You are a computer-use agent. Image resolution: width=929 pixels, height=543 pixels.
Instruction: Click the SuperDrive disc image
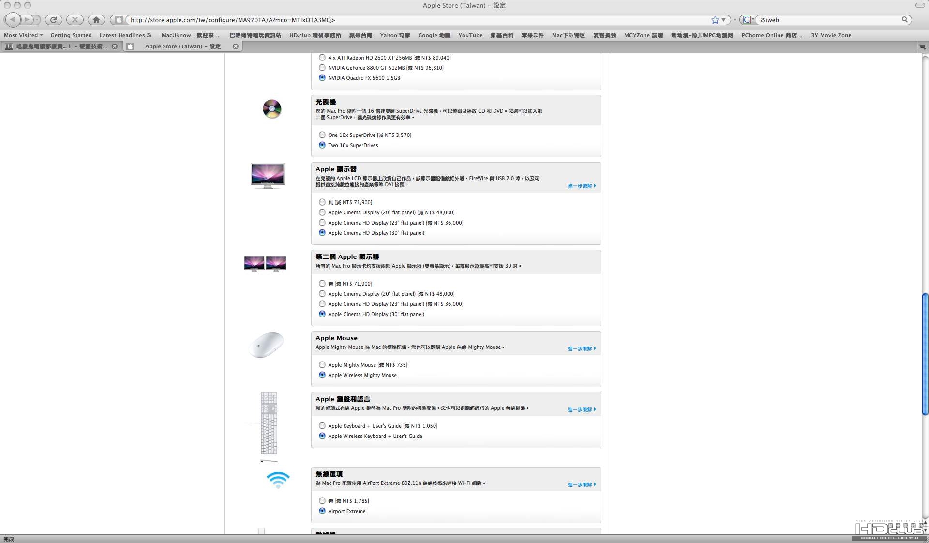[272, 109]
